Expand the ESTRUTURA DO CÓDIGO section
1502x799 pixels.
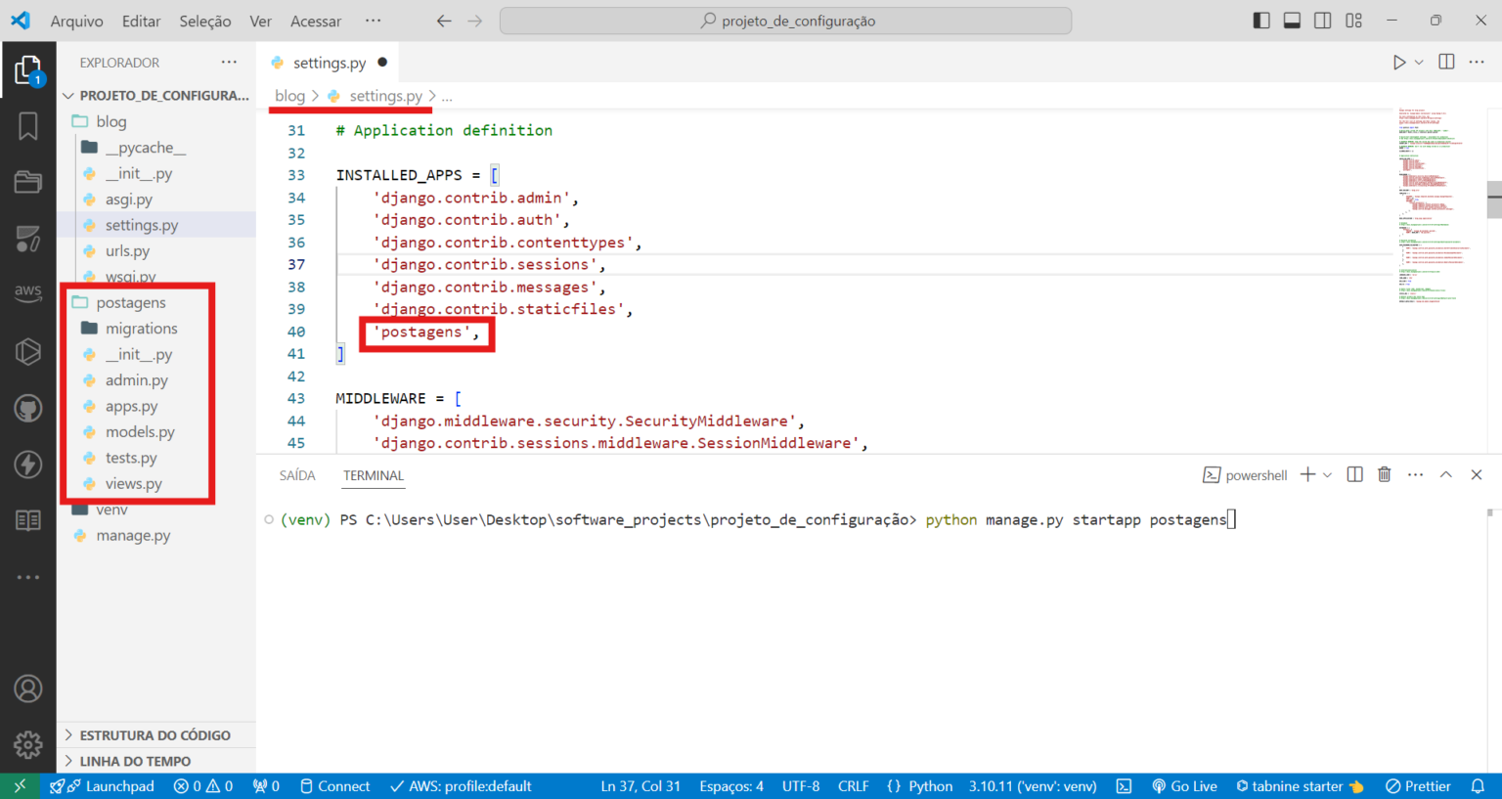(x=155, y=735)
